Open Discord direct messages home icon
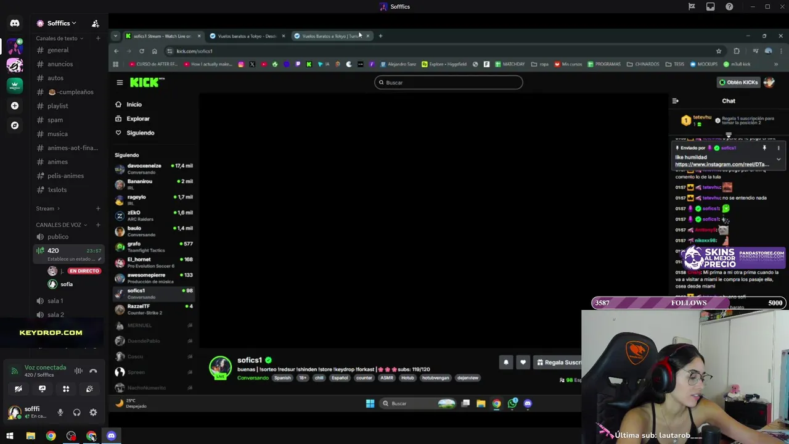789x444 pixels. coord(15,23)
